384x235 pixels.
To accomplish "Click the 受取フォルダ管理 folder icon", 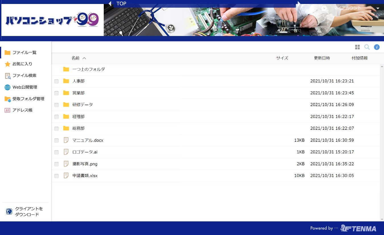I will click(8, 99).
